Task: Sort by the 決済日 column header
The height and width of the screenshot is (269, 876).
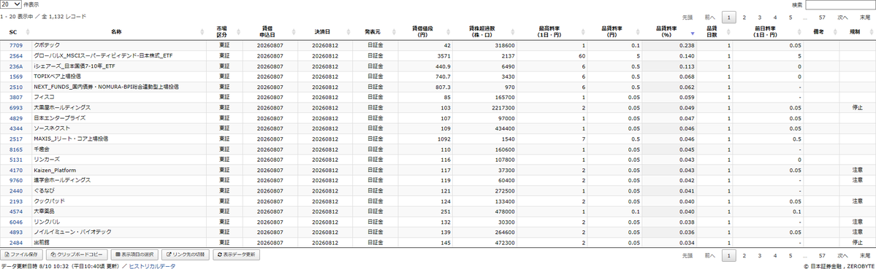Action: (321, 32)
